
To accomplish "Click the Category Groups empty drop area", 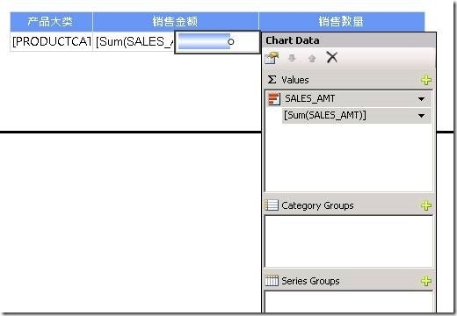I will tap(348, 241).
